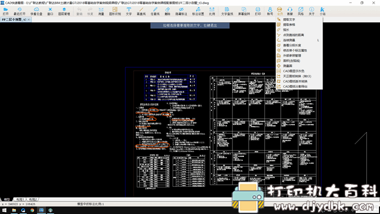
Task: Click the 恢复 redo icon
Action: (90, 11)
